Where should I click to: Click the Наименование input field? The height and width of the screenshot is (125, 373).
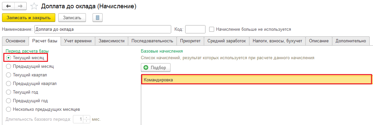(103, 29)
